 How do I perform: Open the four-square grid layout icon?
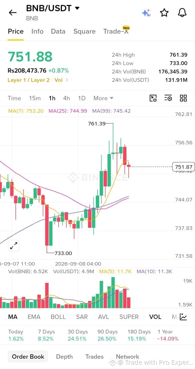(x=183, y=98)
